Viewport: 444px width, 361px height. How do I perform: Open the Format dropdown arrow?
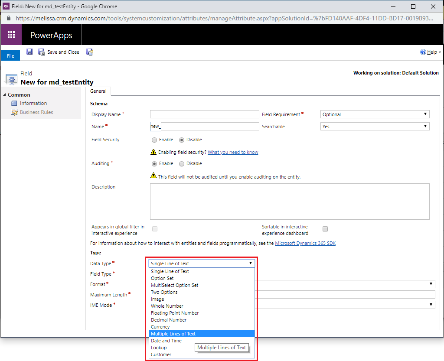431,284
